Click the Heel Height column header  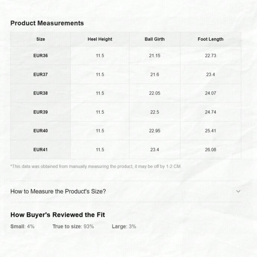click(100, 39)
